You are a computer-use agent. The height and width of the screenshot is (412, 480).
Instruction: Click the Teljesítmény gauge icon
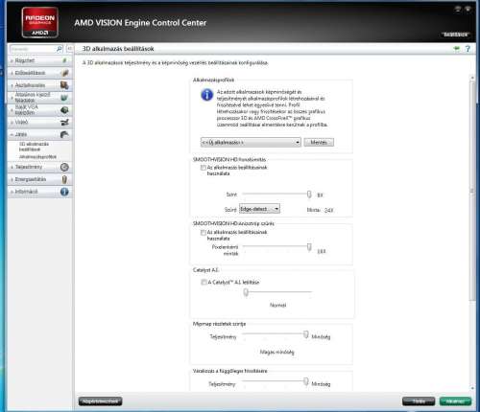tap(64, 167)
